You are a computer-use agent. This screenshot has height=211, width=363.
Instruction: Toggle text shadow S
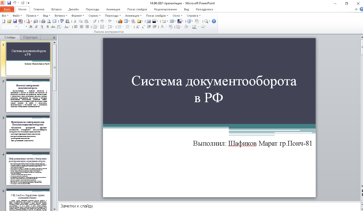click(x=48, y=27)
